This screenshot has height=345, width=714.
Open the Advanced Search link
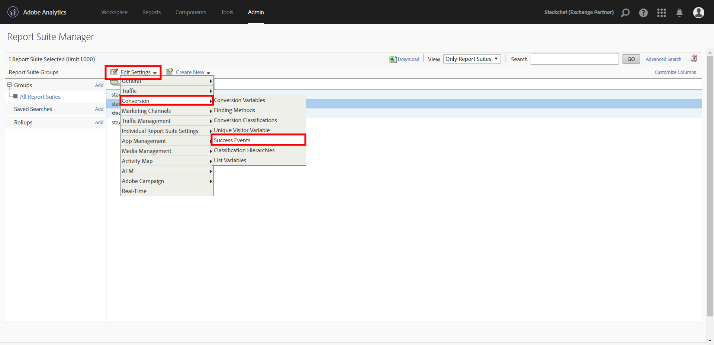click(x=663, y=59)
